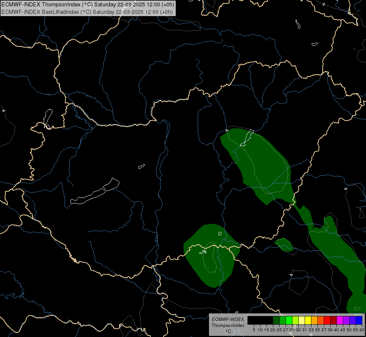Screen dimensions: 366x337
Task: Click the violet 50–55 legend swatch
Action: 353,320
